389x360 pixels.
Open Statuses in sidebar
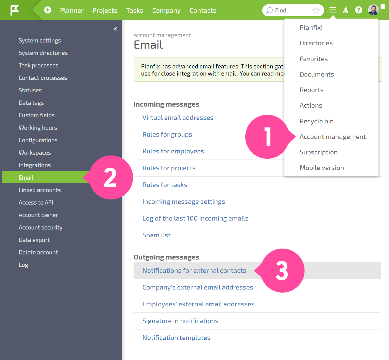[30, 90]
